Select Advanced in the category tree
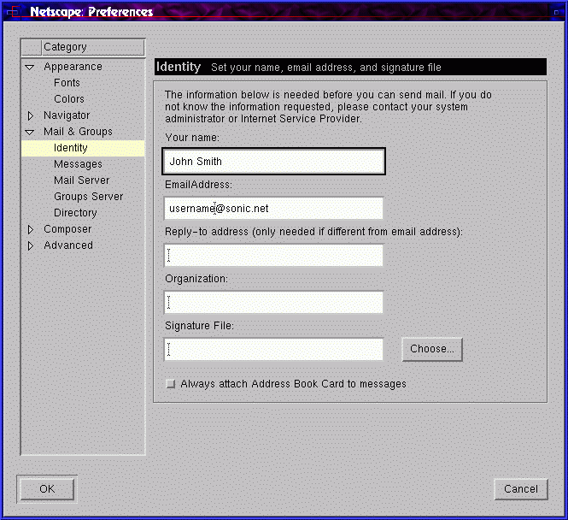This screenshot has width=568, height=520. [x=68, y=245]
